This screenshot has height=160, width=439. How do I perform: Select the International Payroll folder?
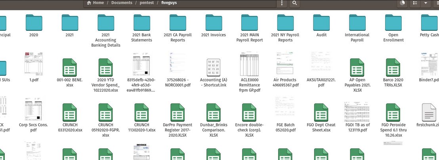[357, 23]
